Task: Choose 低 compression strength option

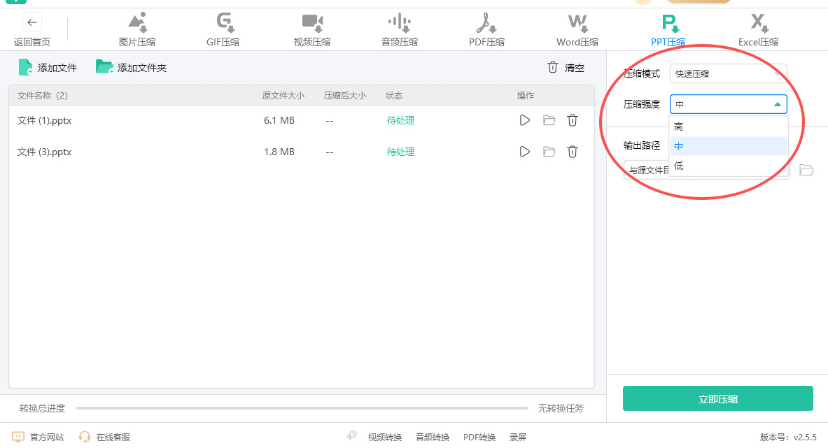Action: tap(728, 166)
